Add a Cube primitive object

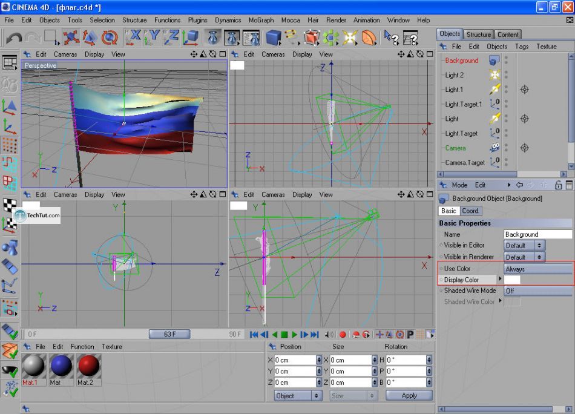click(274, 38)
